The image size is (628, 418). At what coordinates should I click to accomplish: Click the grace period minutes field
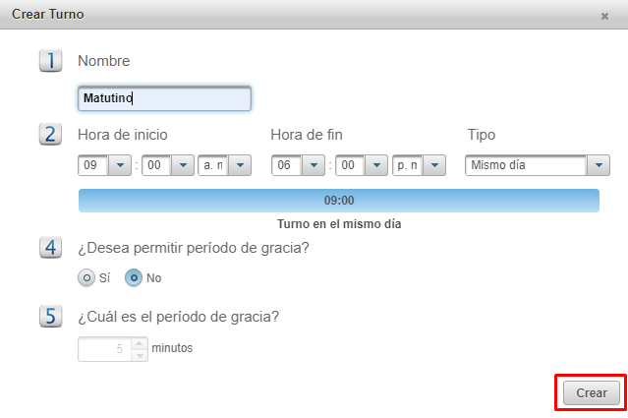[x=104, y=348]
